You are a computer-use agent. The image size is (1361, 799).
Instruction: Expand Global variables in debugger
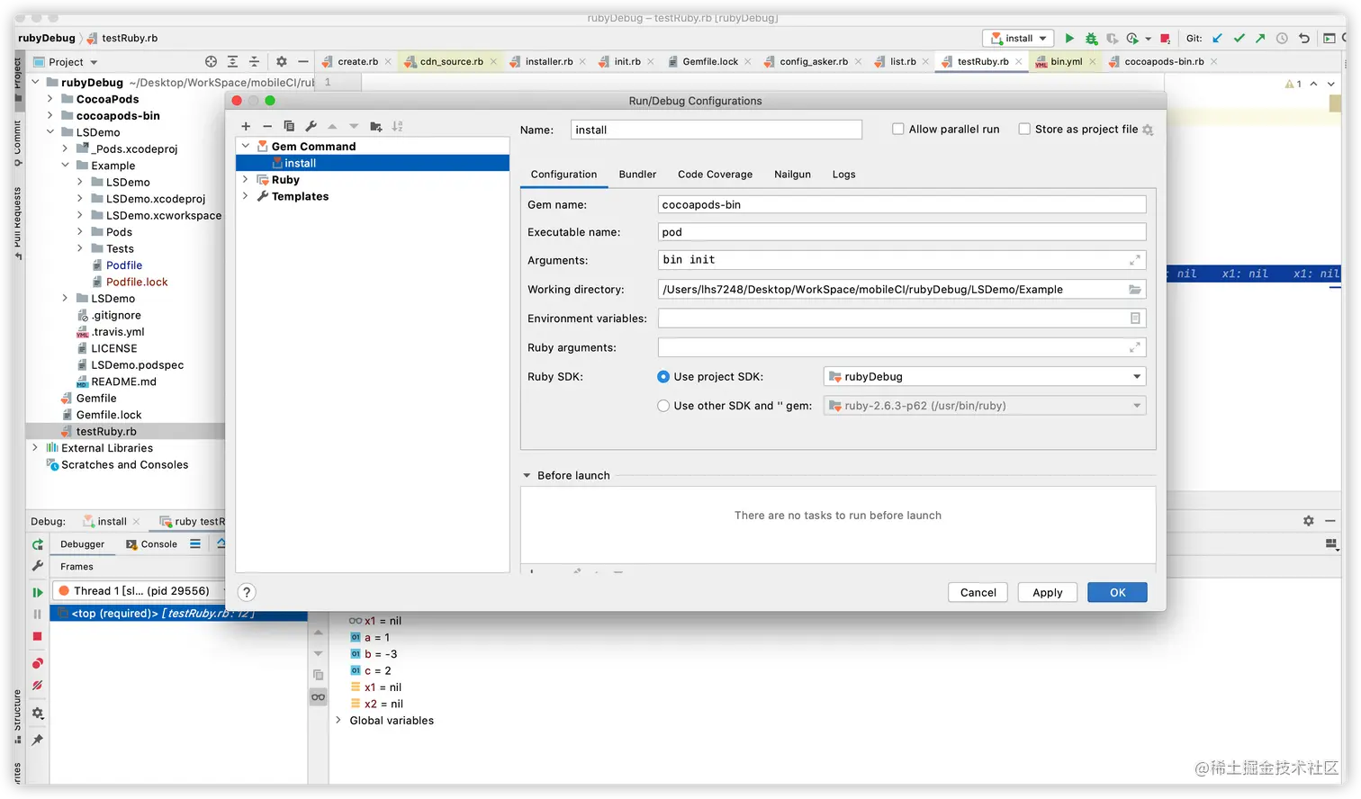pyautogui.click(x=338, y=721)
